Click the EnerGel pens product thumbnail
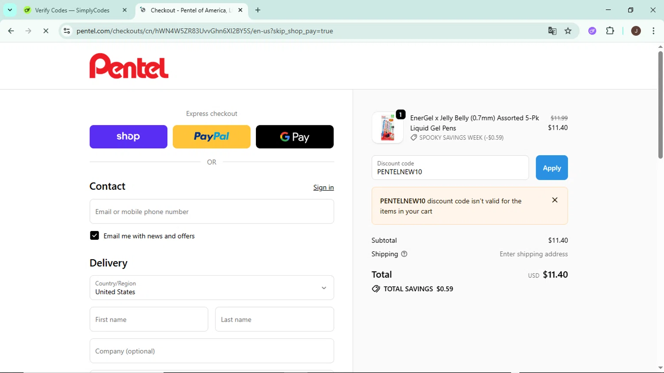The height and width of the screenshot is (373, 664). 387,127
